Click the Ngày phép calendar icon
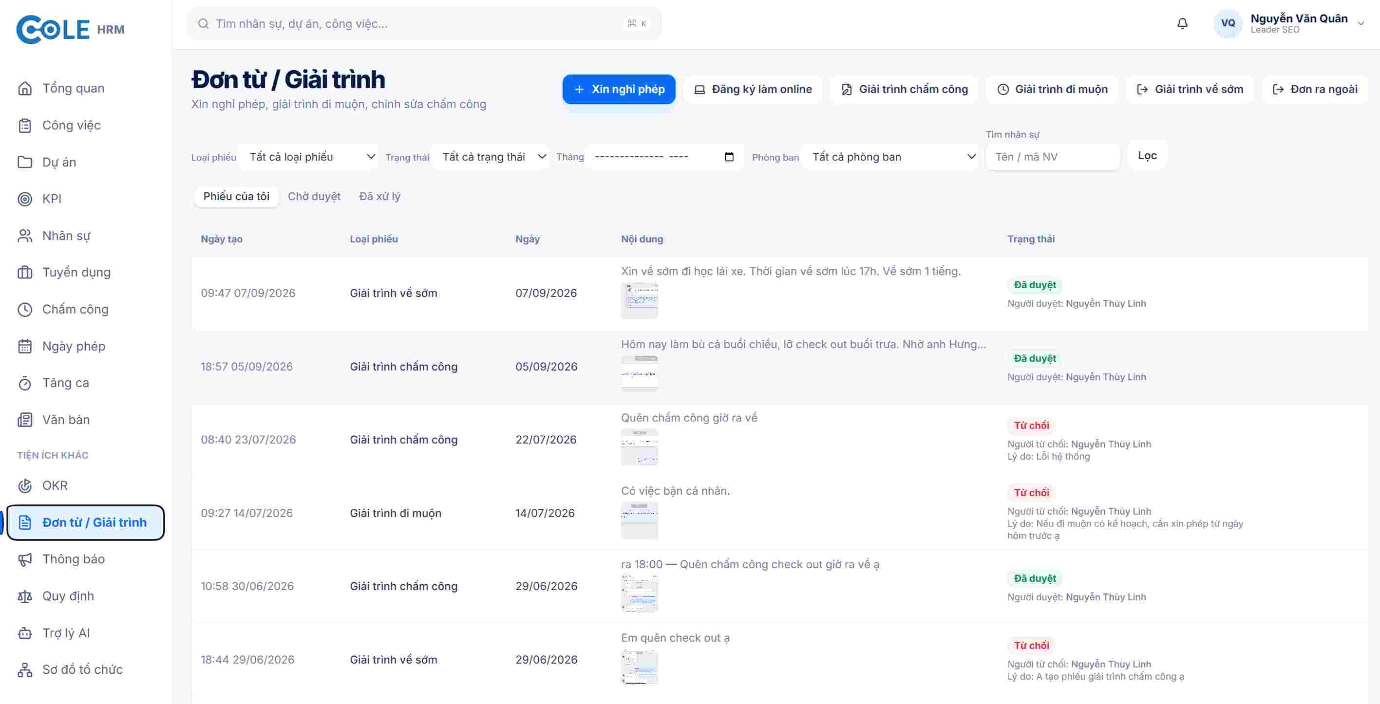Image resolution: width=1380 pixels, height=704 pixels. pyautogui.click(x=25, y=346)
